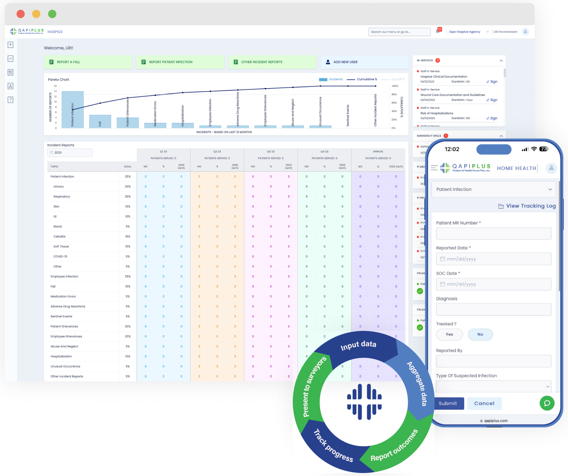Select No for Treated on the phone

click(x=480, y=334)
